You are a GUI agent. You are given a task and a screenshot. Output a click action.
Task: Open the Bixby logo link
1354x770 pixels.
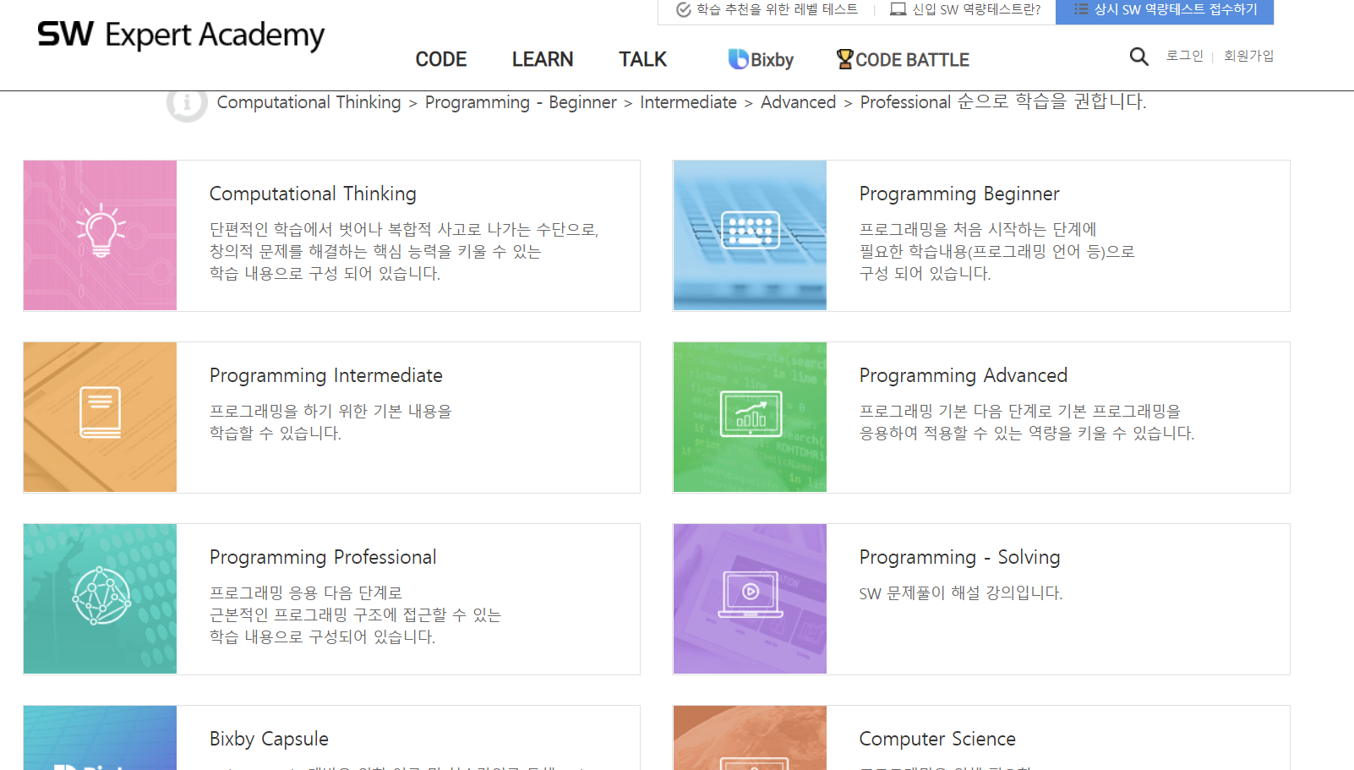(761, 59)
